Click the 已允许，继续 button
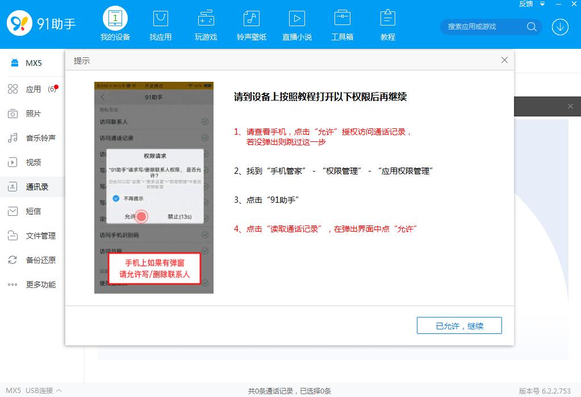The height and width of the screenshot is (397, 581). click(459, 325)
